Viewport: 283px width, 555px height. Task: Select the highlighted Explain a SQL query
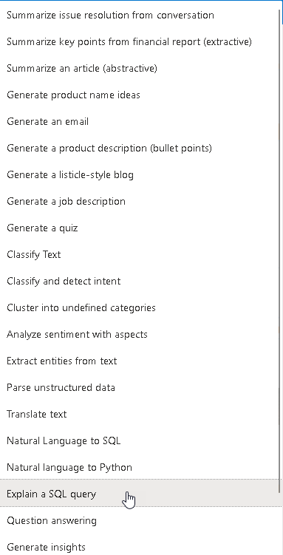tap(140, 494)
